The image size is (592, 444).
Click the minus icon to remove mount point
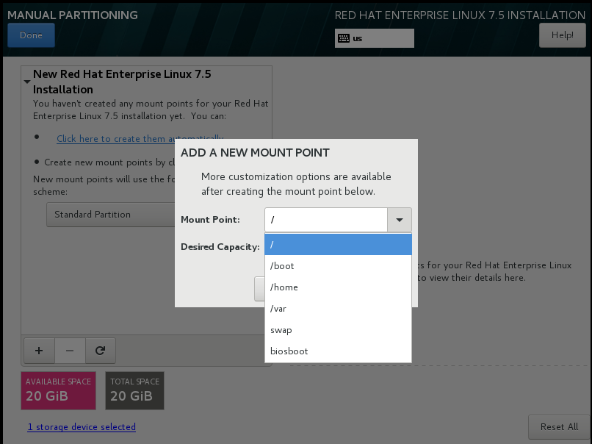pyautogui.click(x=70, y=351)
